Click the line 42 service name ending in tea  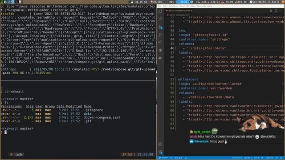click(182, 31)
